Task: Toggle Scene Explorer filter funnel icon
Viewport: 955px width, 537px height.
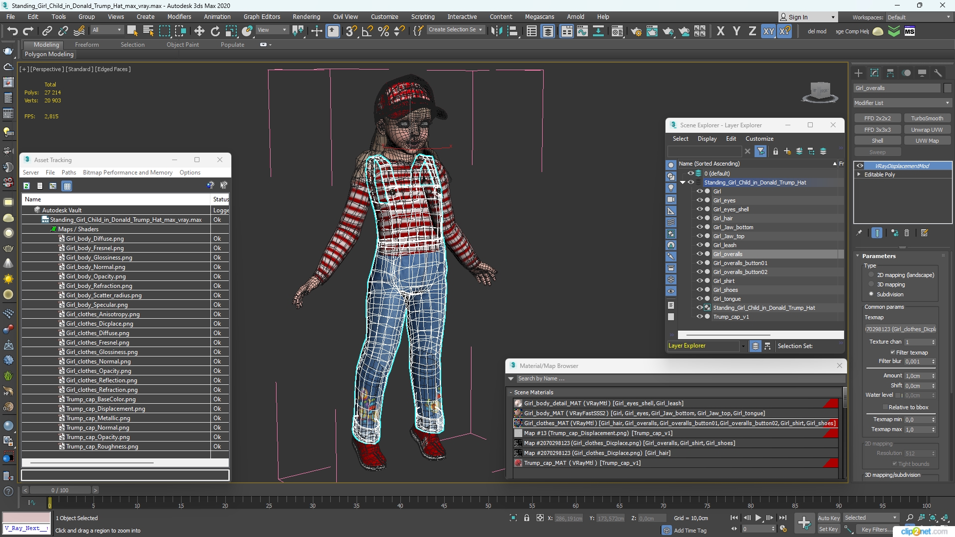Action: pyautogui.click(x=761, y=151)
